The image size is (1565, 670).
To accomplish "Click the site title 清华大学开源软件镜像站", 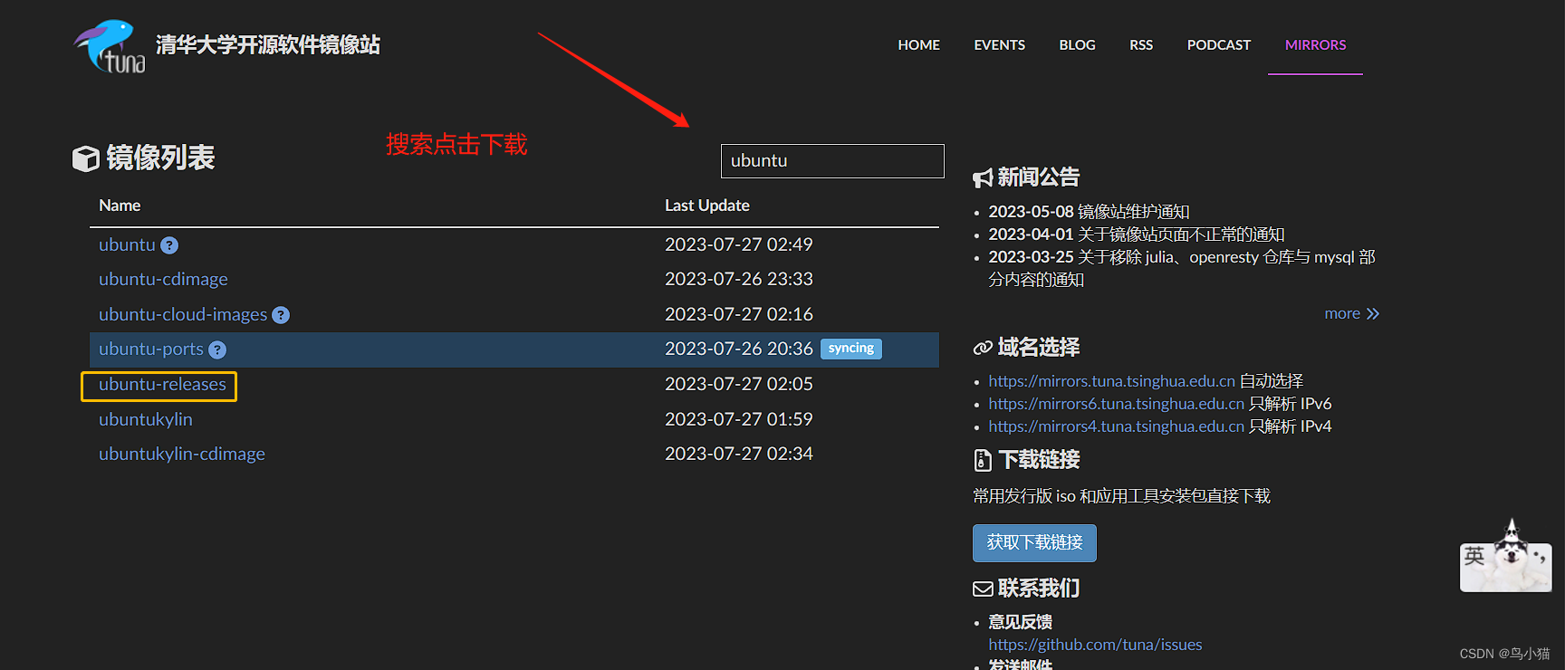I will pyautogui.click(x=267, y=44).
